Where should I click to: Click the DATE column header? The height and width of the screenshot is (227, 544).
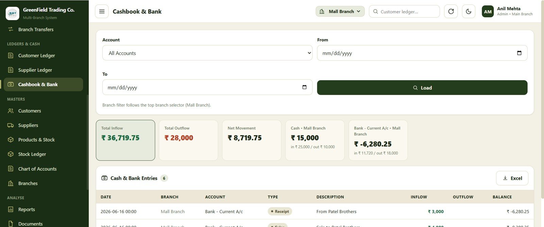(x=106, y=197)
